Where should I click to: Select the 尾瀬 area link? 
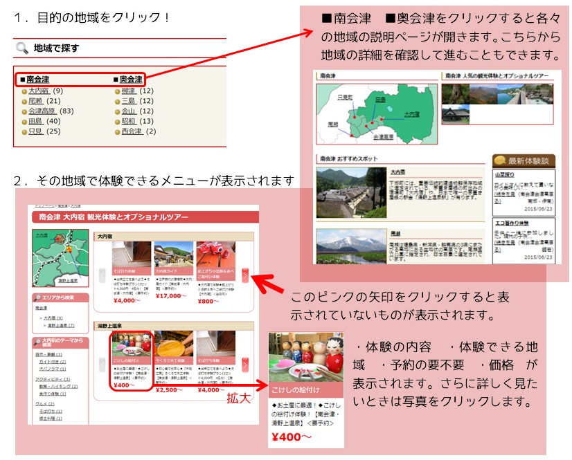pos(35,101)
